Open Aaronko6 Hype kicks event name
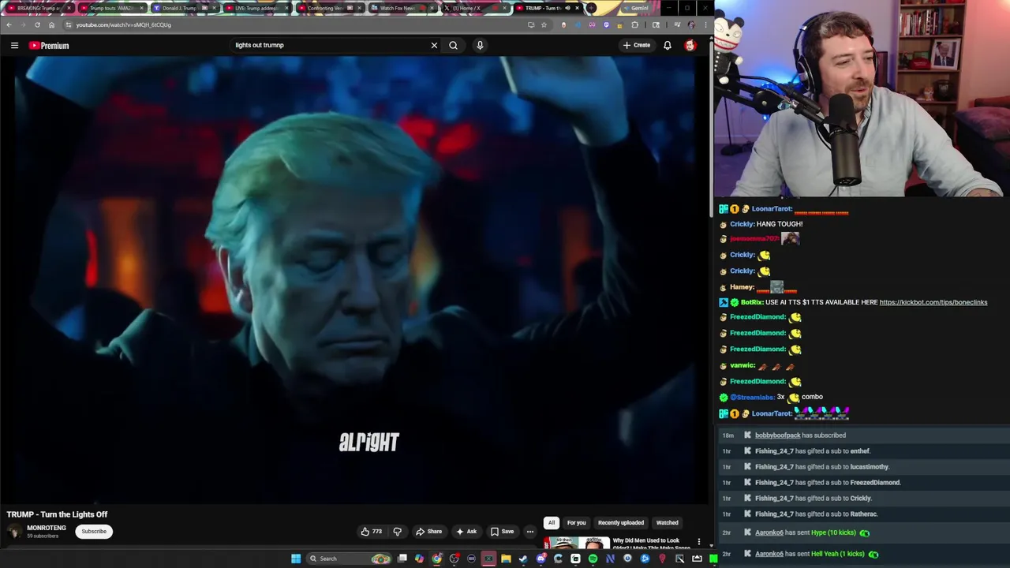The height and width of the screenshot is (568, 1010). [769, 532]
